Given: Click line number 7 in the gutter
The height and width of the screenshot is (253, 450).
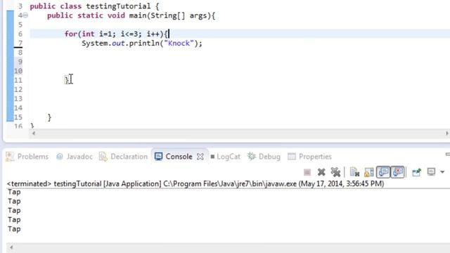Looking at the screenshot, I should click(x=20, y=44).
